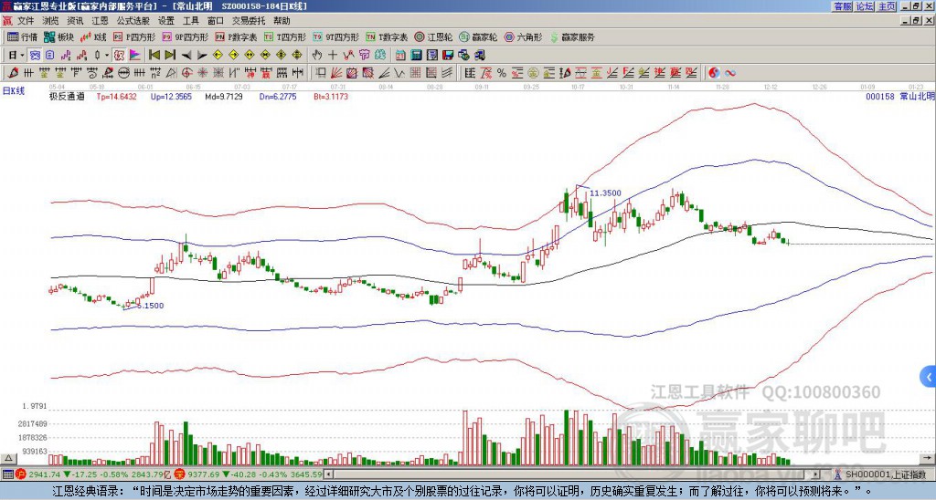Go to 主页 homepage link
Viewport: 936px width, 500px height.
pyautogui.click(x=887, y=6)
